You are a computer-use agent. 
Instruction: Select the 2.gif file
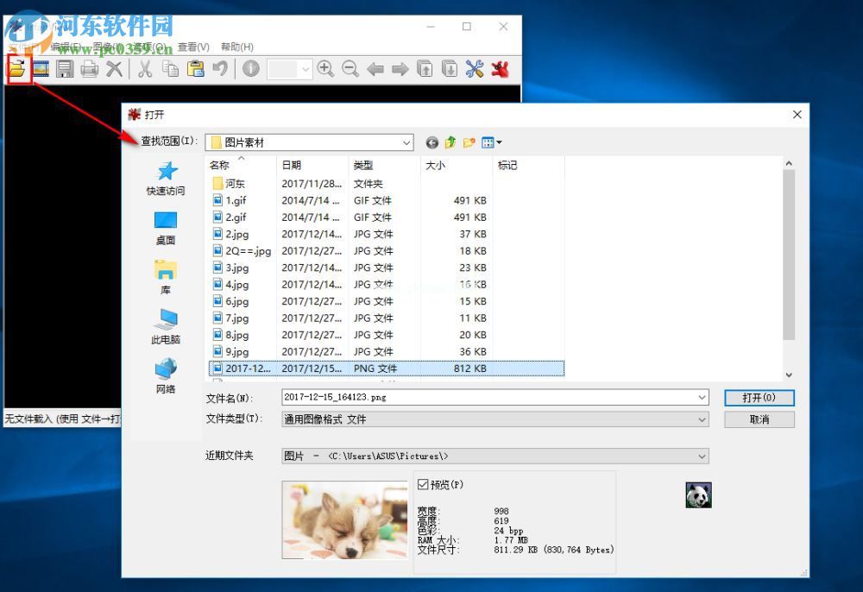coord(386,217)
